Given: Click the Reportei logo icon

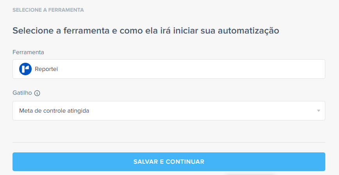Looking at the screenshot, I should 25,69.
